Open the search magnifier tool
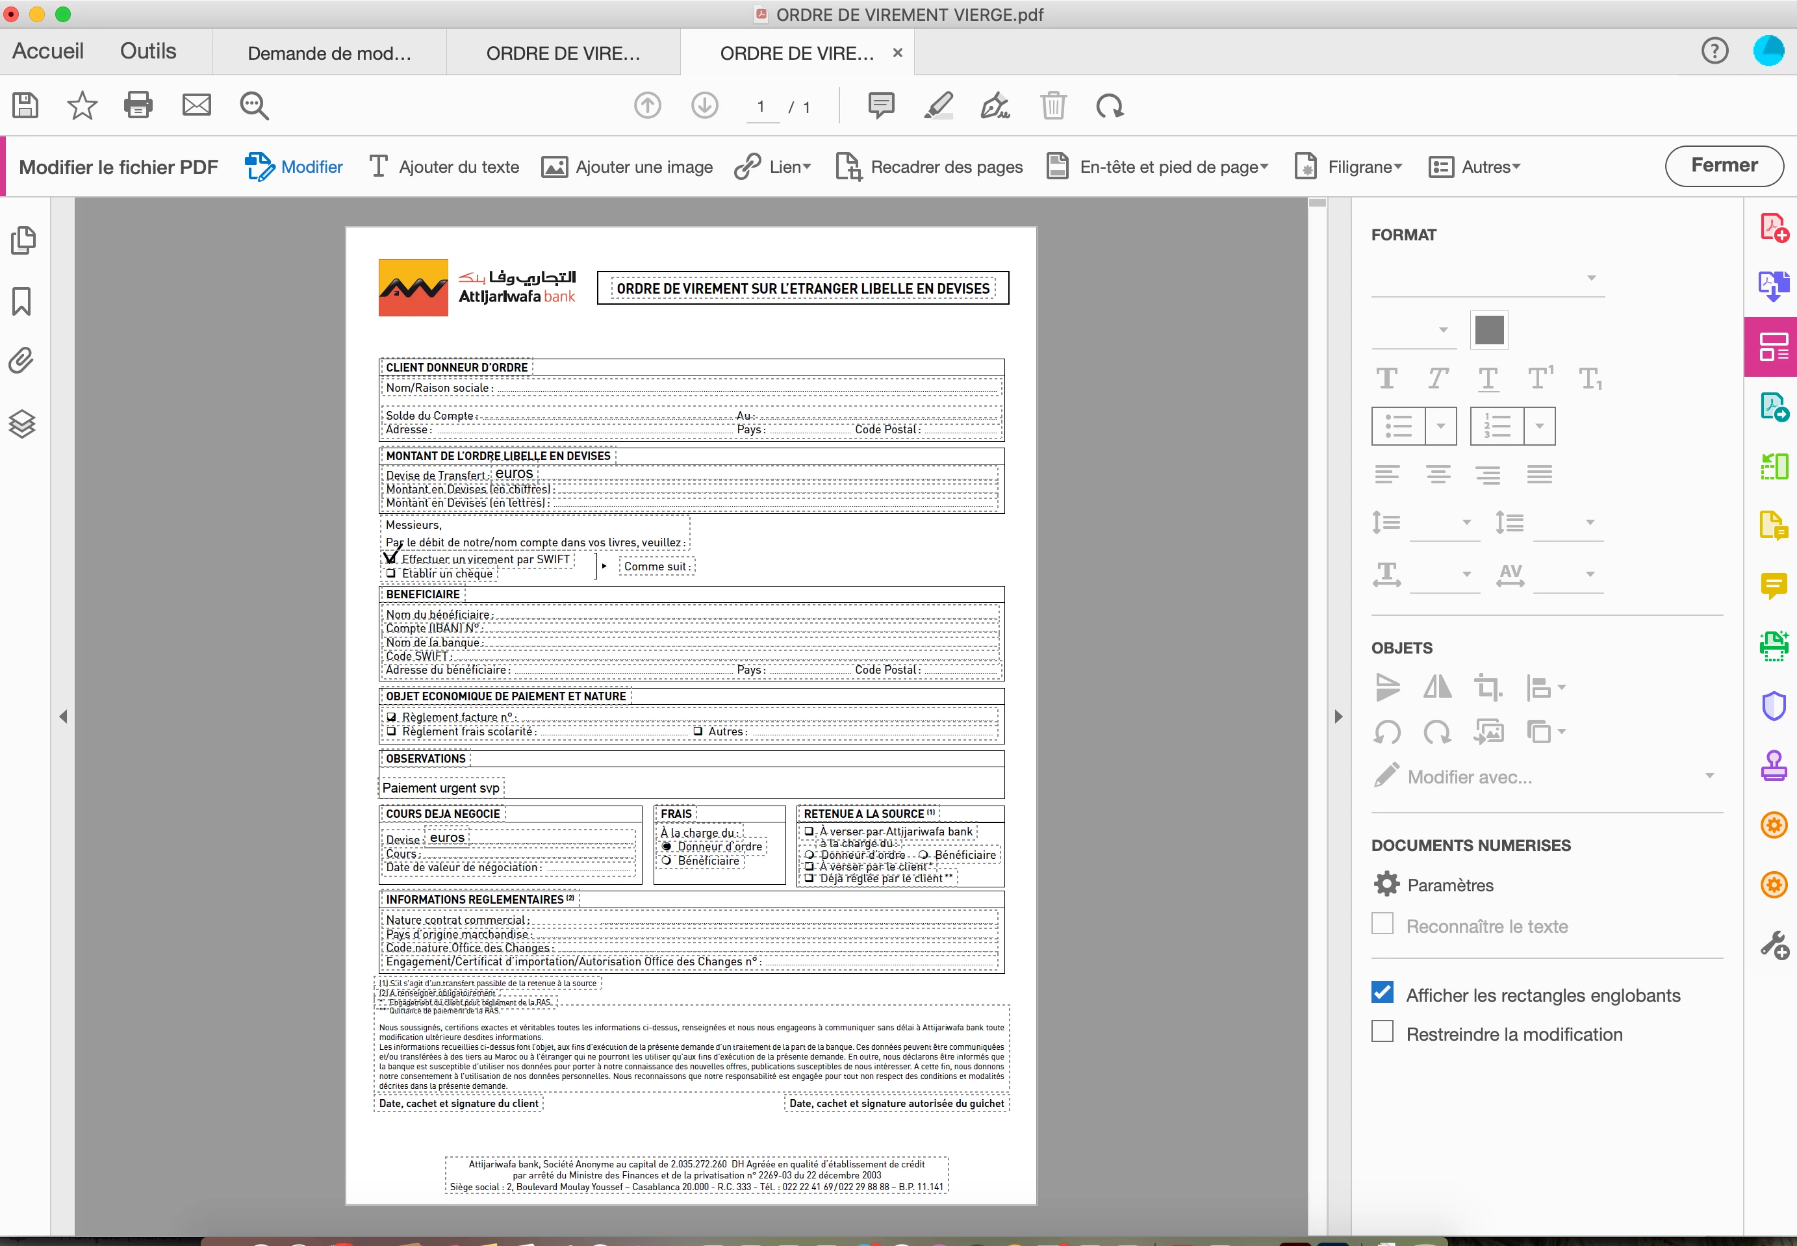1797x1246 pixels. click(x=254, y=105)
